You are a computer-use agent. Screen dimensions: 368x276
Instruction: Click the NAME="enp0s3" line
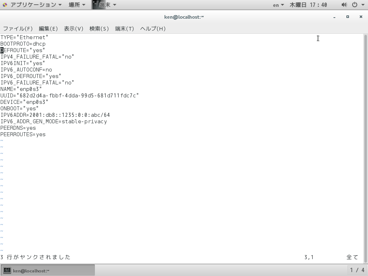point(21,89)
